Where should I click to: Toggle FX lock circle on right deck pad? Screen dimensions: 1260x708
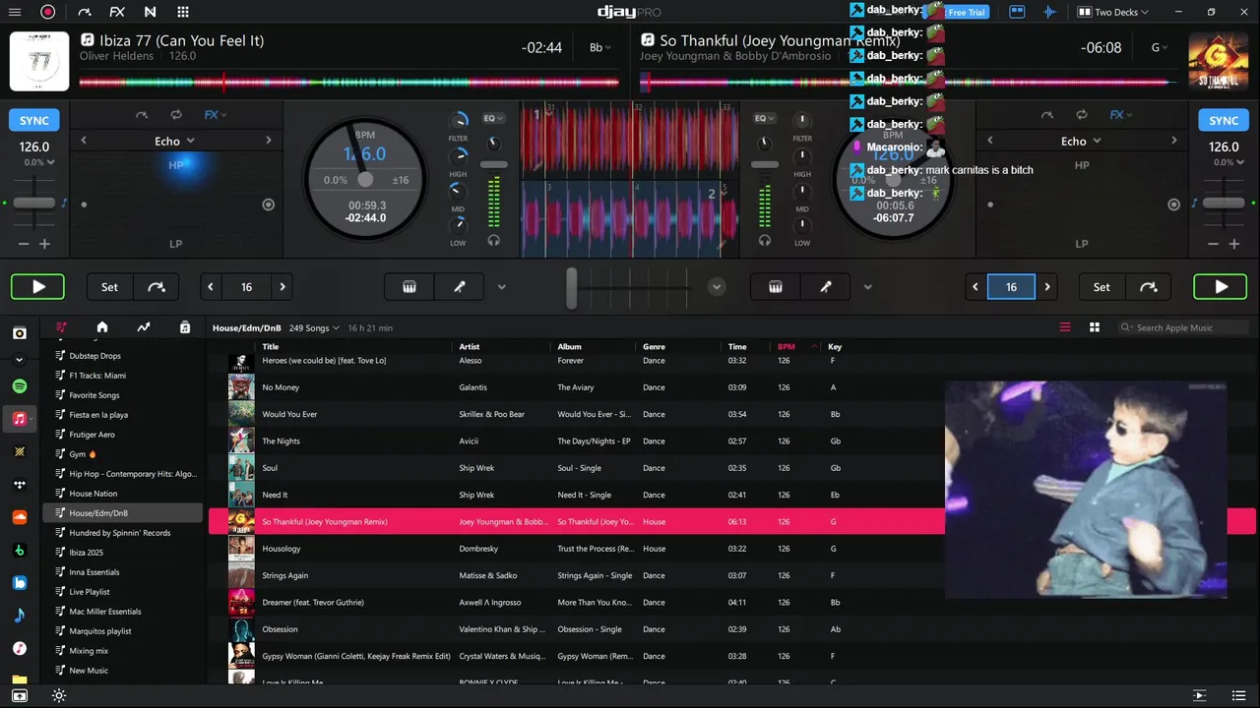pos(1173,205)
